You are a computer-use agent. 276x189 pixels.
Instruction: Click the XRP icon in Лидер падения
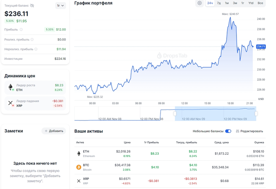[11, 103]
